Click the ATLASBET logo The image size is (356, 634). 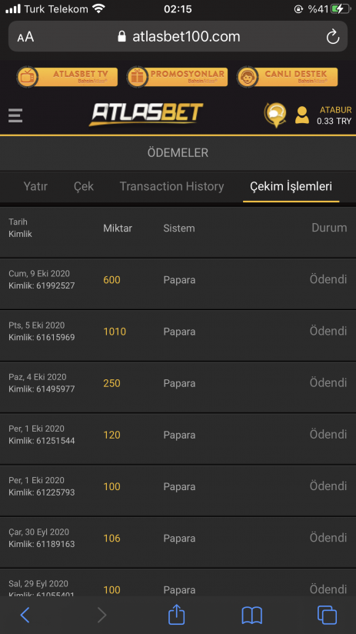(x=146, y=114)
